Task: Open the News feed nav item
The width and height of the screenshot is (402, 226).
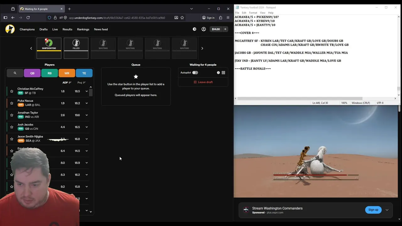Action: pos(101,29)
